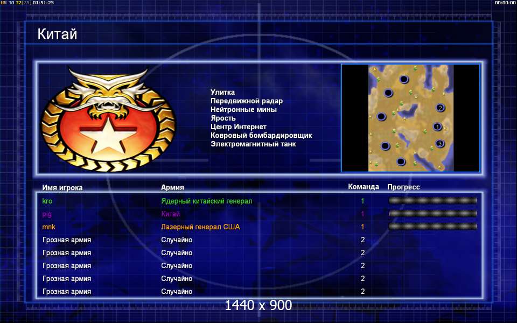Image resolution: width=517 pixels, height=323 pixels.
Task: Click pig's Китай army label
Action: (171, 214)
